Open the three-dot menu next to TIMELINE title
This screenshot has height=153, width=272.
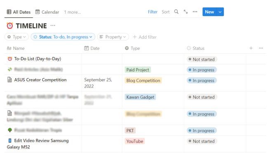[53, 26]
